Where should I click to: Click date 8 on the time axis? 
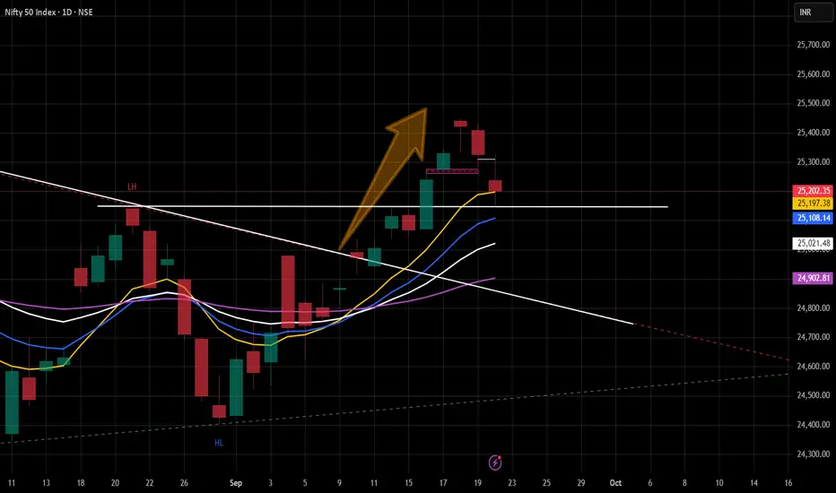click(x=684, y=483)
